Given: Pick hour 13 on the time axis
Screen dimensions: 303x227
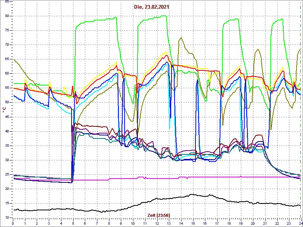Looking at the screenshot, I should pos(169,223).
